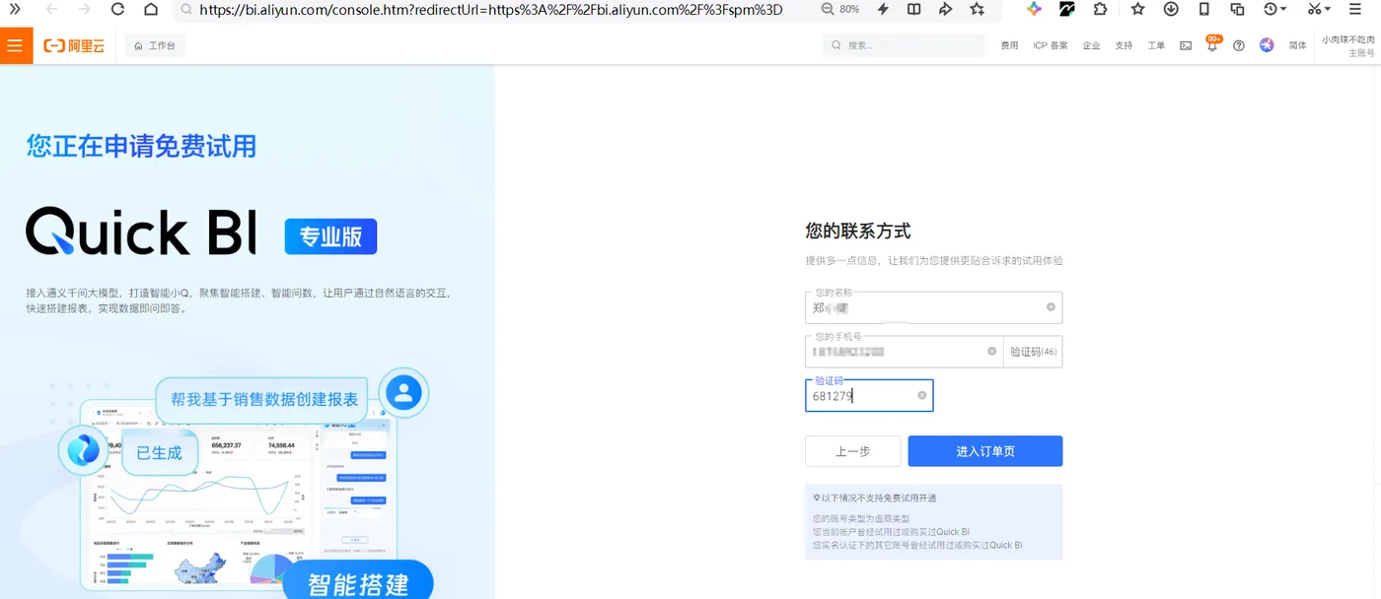1381x599 pixels.
Task: Click the 验证码(46) resend code button
Action: [1033, 352]
